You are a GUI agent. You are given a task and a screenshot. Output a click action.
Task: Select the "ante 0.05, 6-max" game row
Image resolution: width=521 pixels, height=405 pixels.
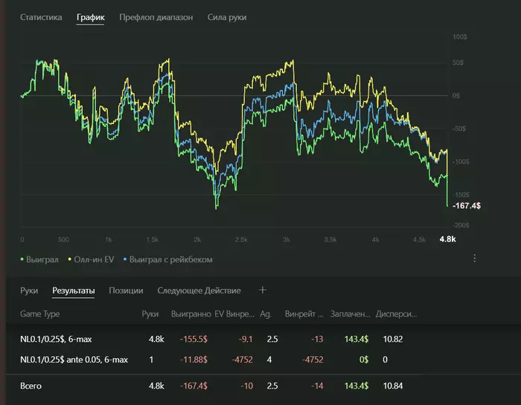coord(74,360)
